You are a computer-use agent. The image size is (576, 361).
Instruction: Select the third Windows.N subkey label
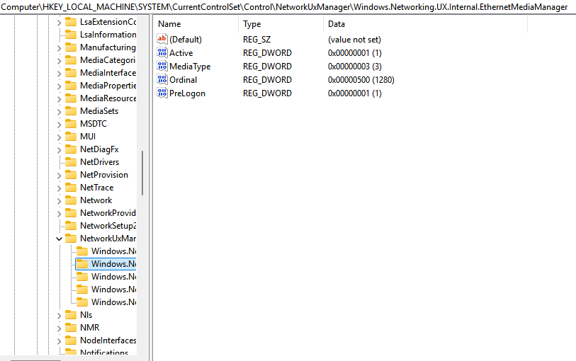point(114,277)
